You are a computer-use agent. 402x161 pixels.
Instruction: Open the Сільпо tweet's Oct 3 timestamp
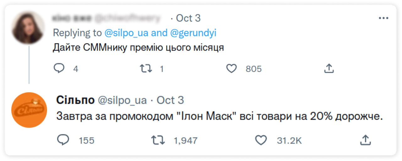point(170,100)
